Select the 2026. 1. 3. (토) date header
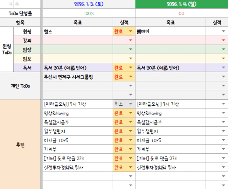This screenshot has height=189, width=228. pyautogui.click(x=89, y=4)
